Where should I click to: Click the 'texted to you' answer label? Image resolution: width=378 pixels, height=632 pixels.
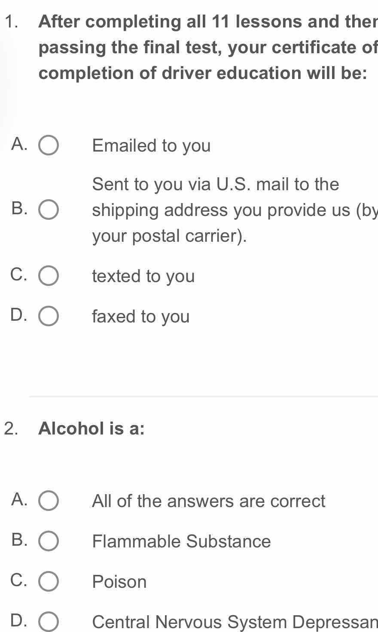[143, 276]
